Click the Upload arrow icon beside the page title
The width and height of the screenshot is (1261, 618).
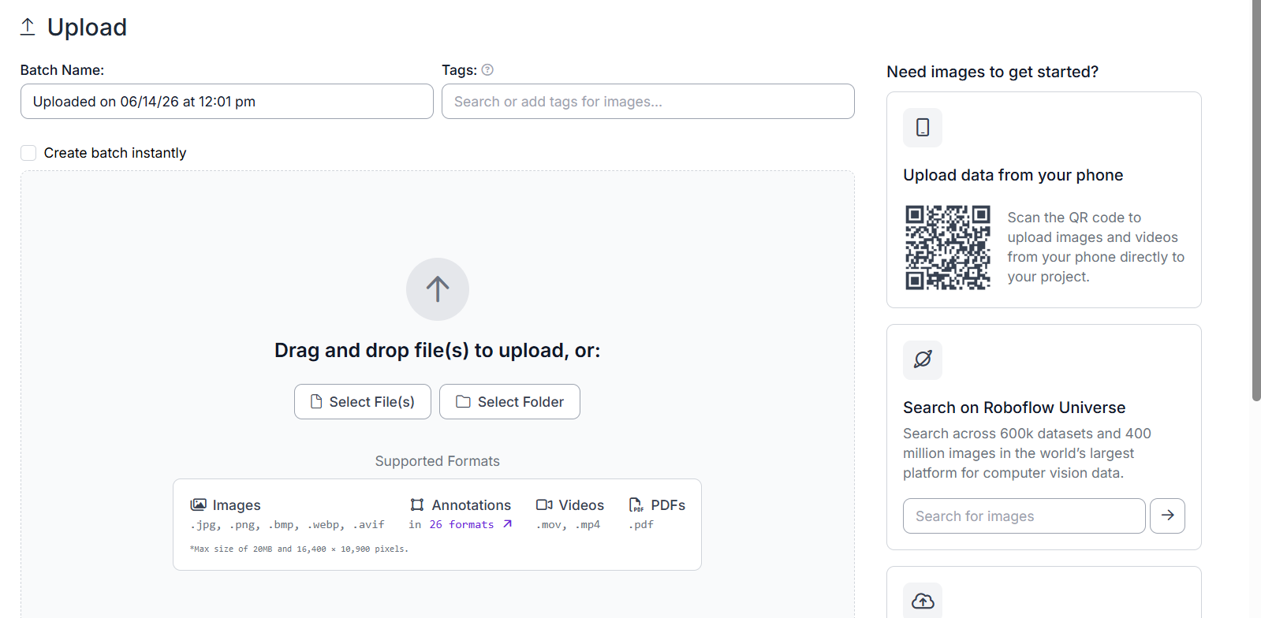28,27
